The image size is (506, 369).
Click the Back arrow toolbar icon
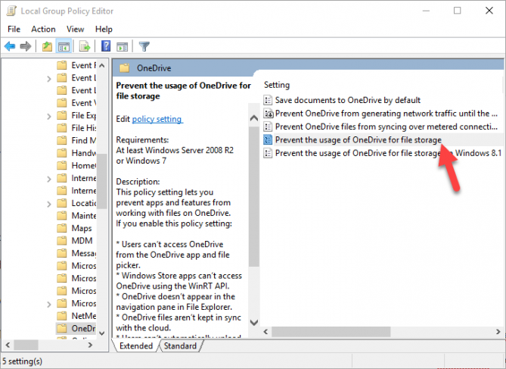click(10, 46)
